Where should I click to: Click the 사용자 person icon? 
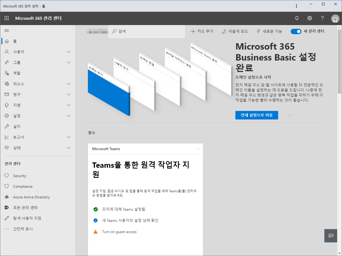pos(7,52)
